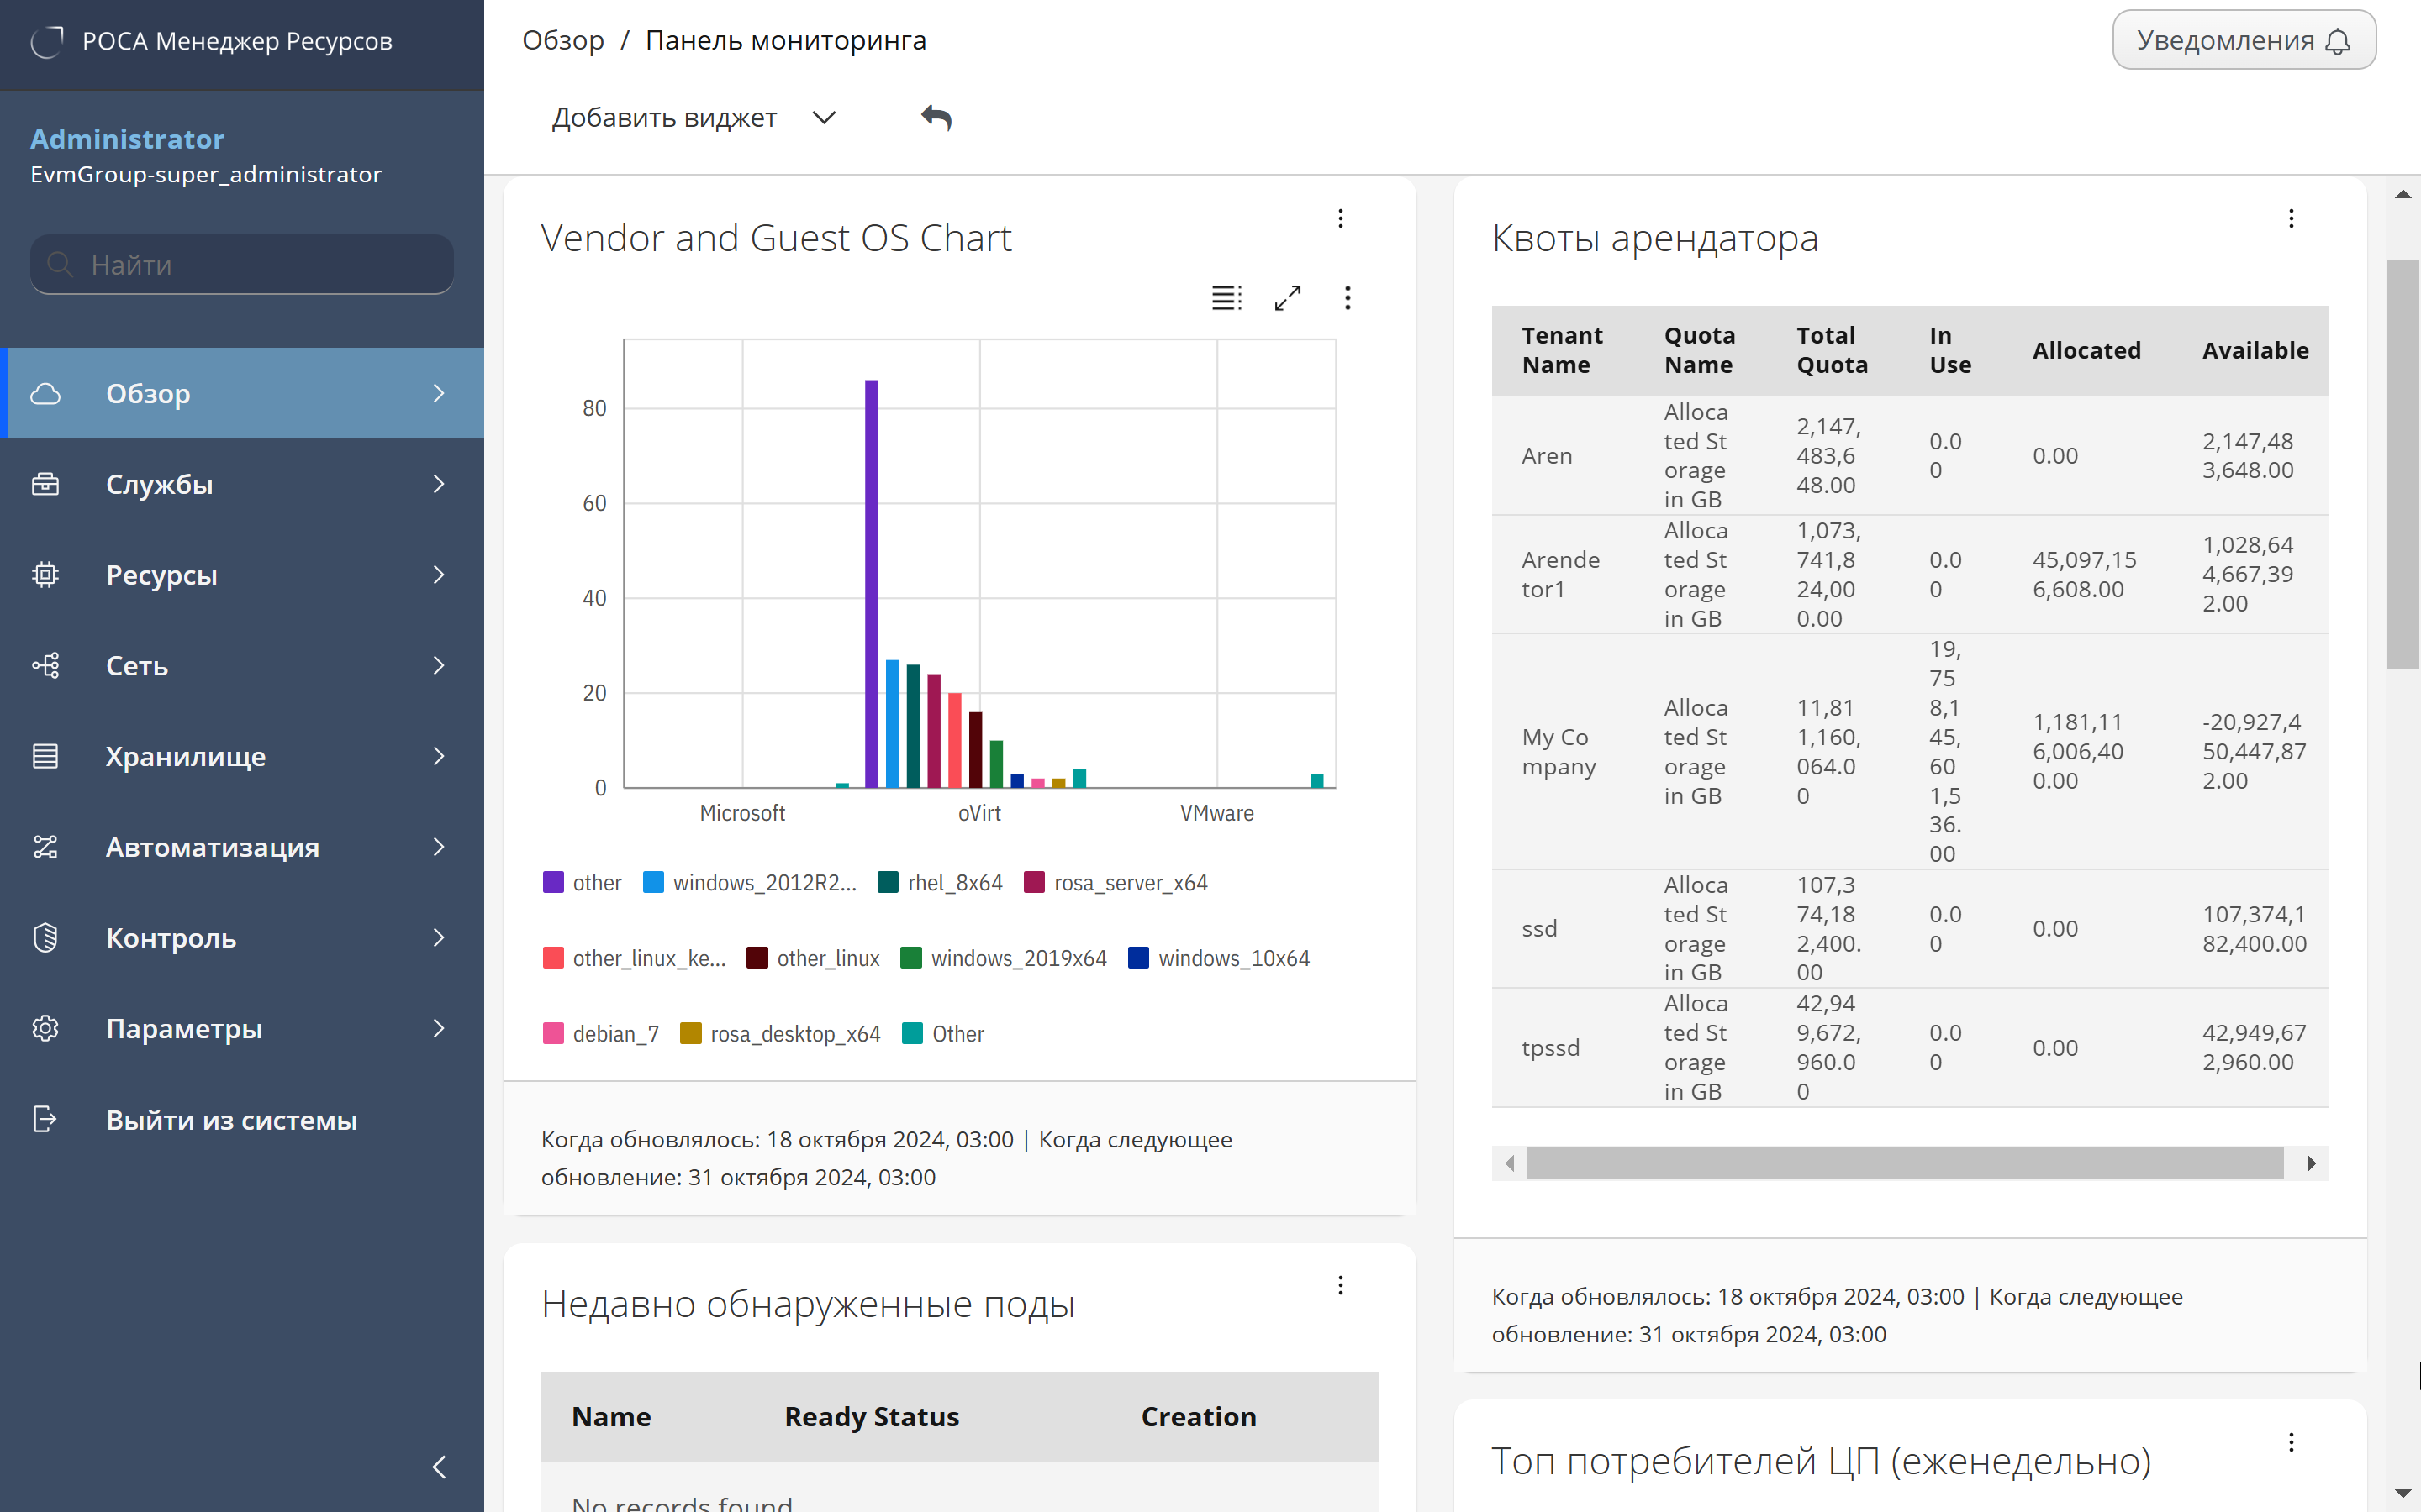
Task: Open kebab menu in chart toolbar
Action: (1347, 297)
